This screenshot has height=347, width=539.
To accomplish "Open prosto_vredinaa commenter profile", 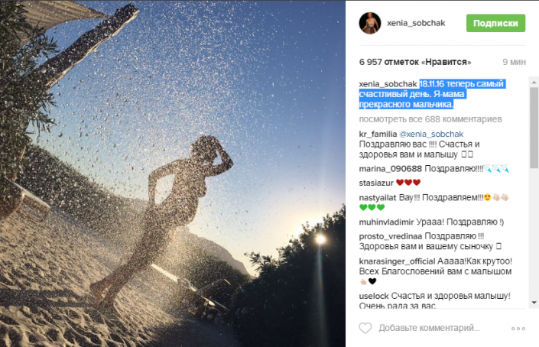I will (390, 236).
